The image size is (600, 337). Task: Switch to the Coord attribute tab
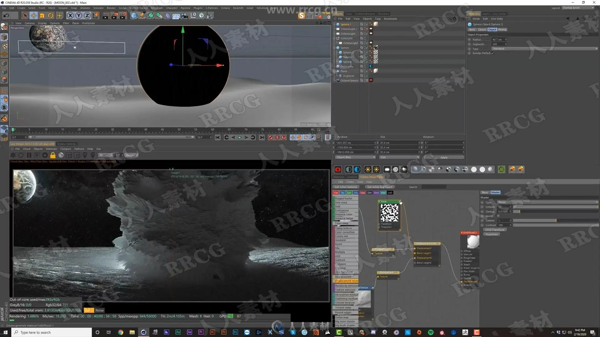coord(482,30)
